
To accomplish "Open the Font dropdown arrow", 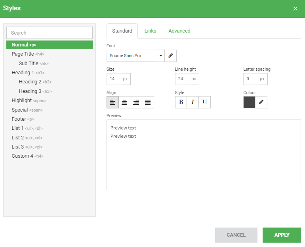I will tap(161, 56).
